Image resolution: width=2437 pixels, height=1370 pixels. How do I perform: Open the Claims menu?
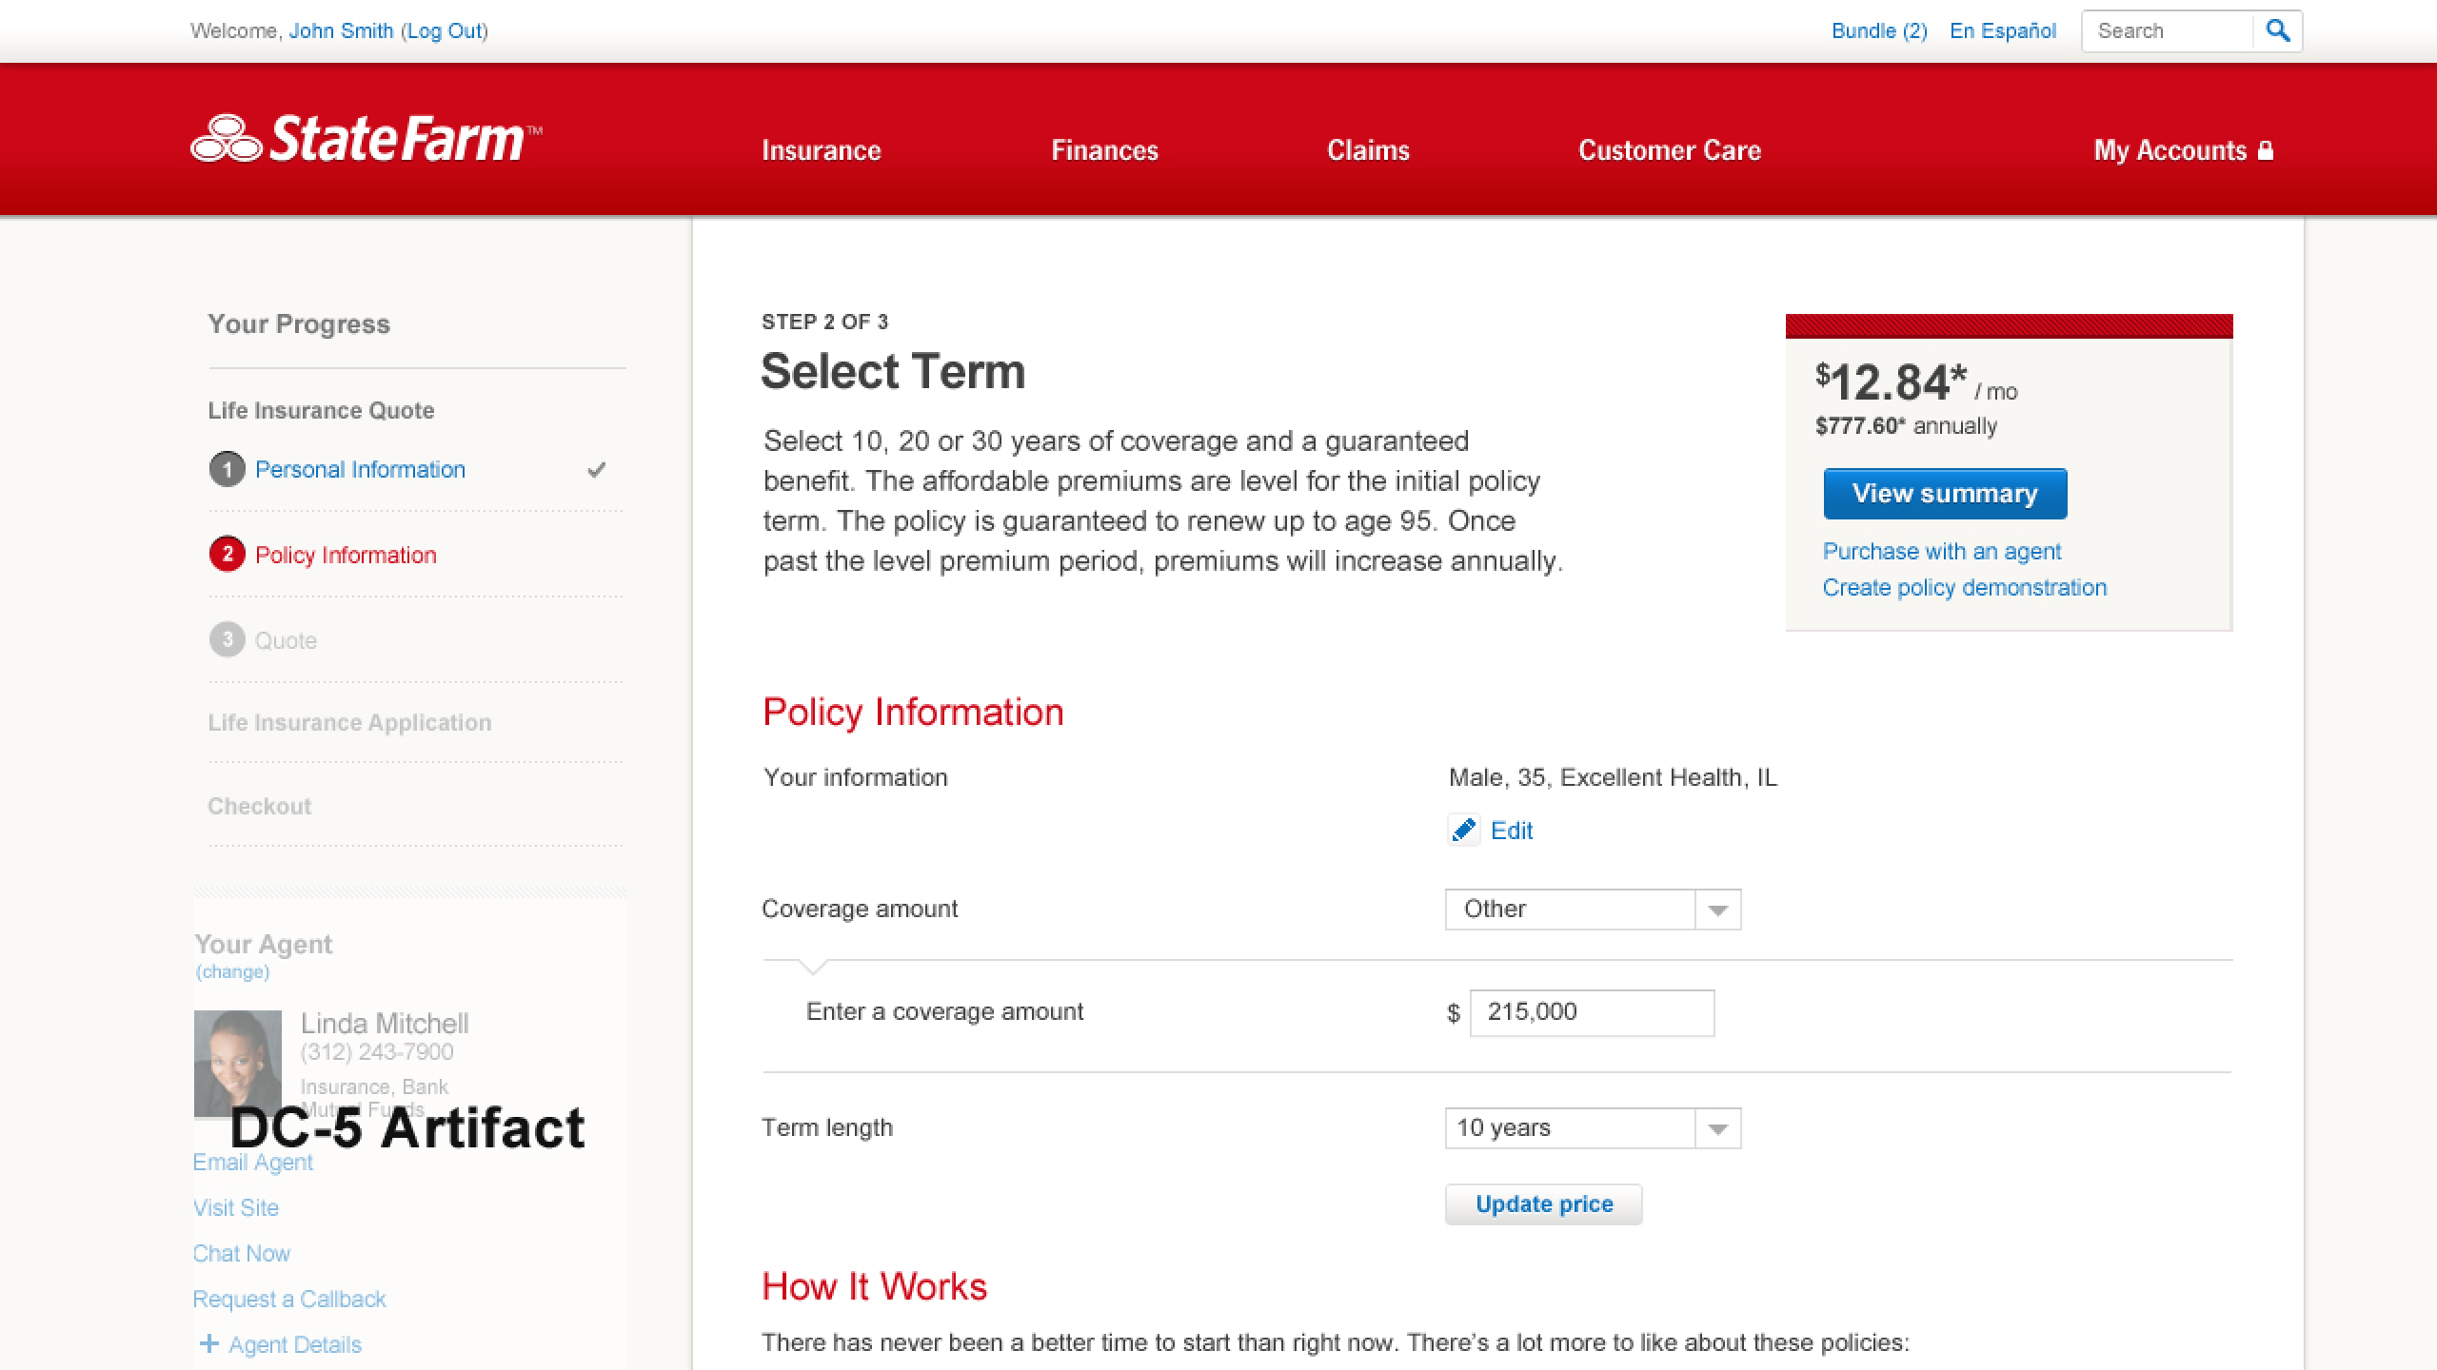pyautogui.click(x=1368, y=150)
